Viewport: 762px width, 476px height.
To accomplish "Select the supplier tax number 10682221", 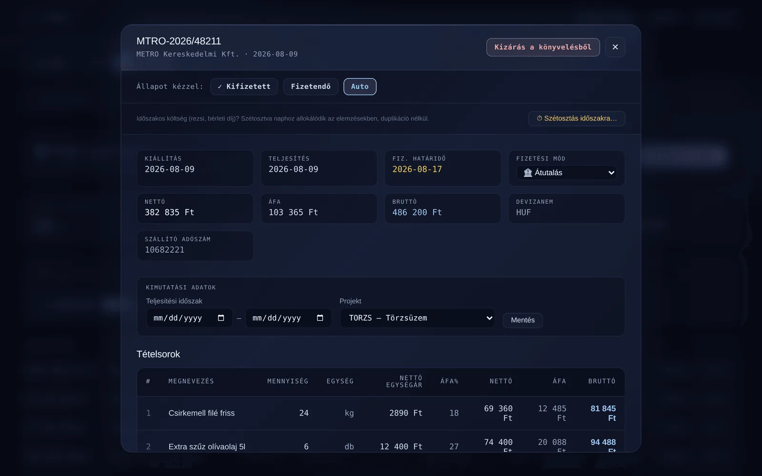I will [164, 250].
